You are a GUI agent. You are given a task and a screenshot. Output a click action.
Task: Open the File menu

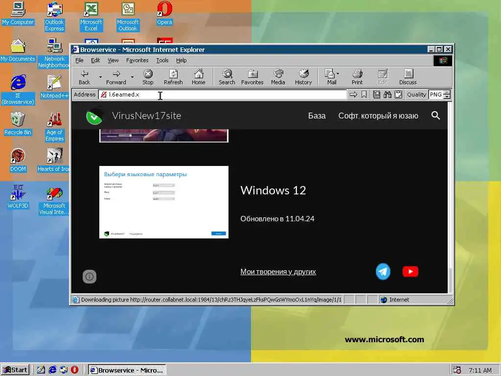(79, 60)
